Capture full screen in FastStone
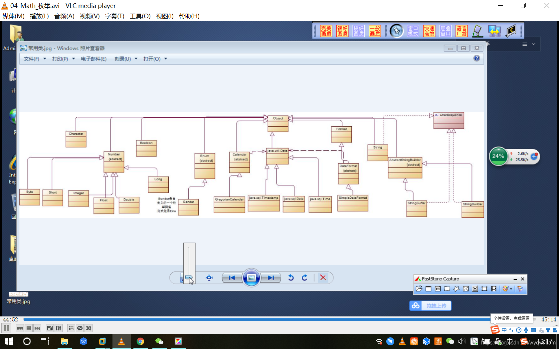The image size is (559, 349). click(x=466, y=289)
